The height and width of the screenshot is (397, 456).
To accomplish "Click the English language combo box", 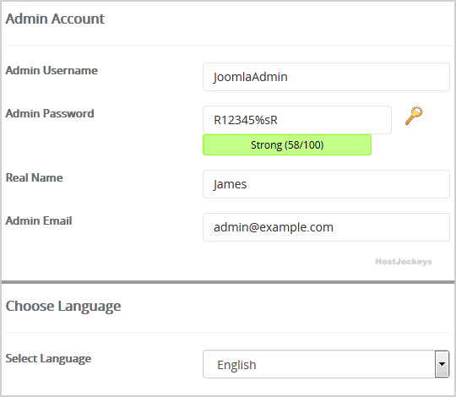I will click(x=326, y=364).
